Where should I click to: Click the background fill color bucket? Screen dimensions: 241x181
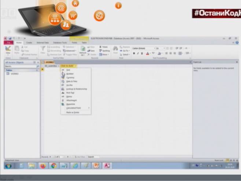(x=159, y=53)
